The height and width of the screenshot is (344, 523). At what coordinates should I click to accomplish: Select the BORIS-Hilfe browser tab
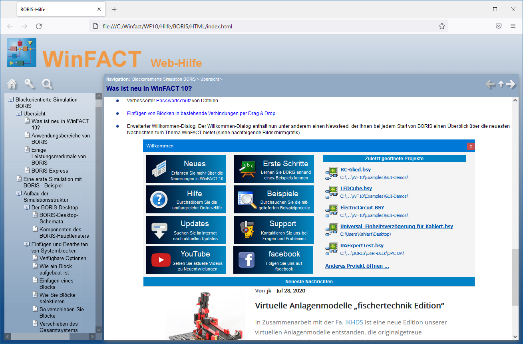(x=62, y=9)
